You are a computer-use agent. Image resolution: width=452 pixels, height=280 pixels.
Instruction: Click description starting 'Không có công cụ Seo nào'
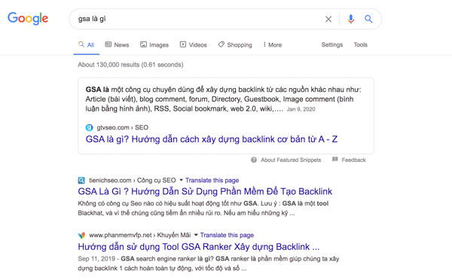(203, 208)
